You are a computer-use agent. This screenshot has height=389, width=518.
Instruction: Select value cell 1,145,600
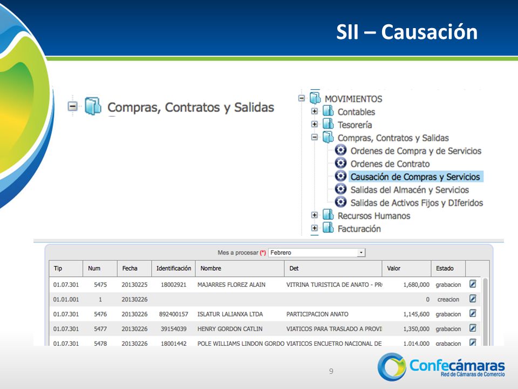coord(416,314)
